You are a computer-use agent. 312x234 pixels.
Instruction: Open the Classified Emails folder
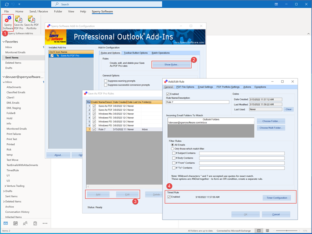16,92
